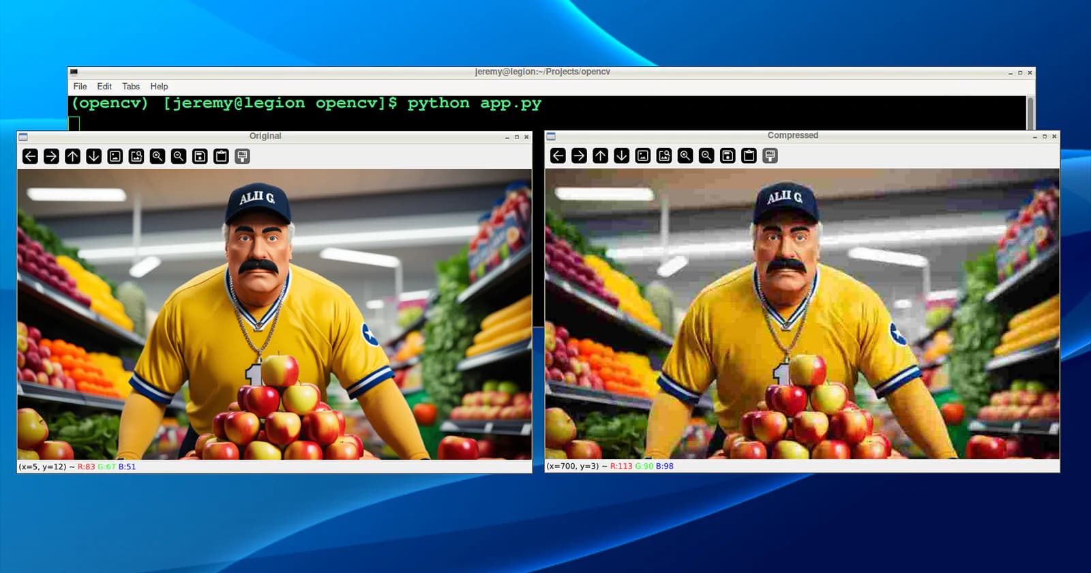This screenshot has width=1091, height=573.
Task: Pan right in the Compressed window
Action: click(x=579, y=156)
